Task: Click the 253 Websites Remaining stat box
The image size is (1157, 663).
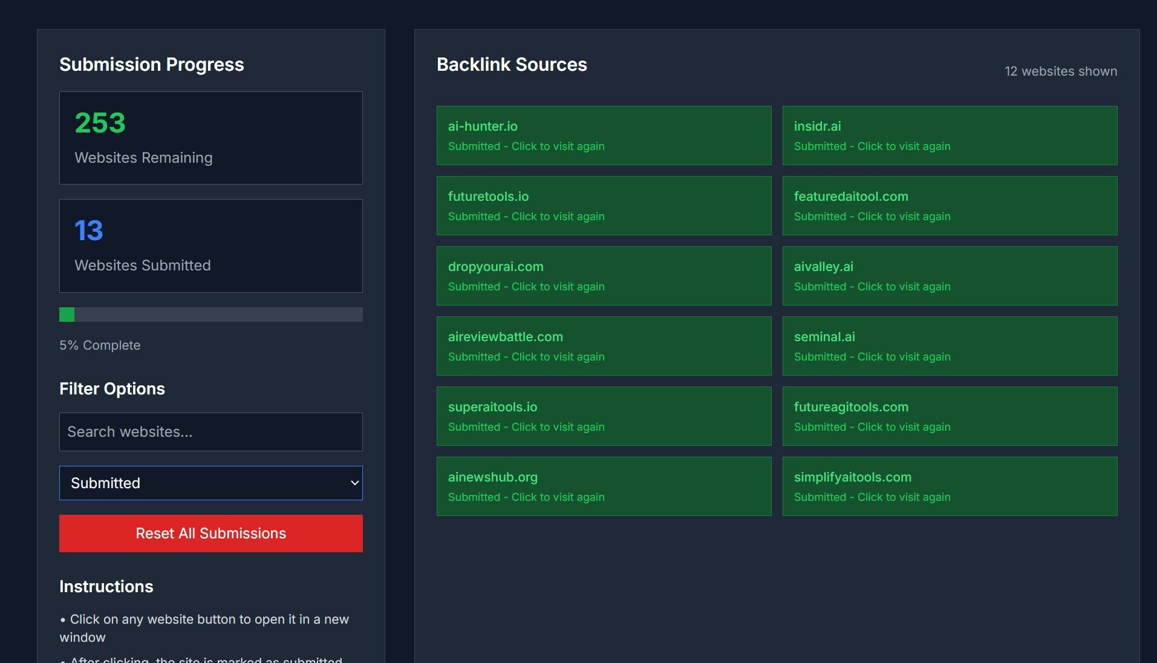Action: (210, 138)
